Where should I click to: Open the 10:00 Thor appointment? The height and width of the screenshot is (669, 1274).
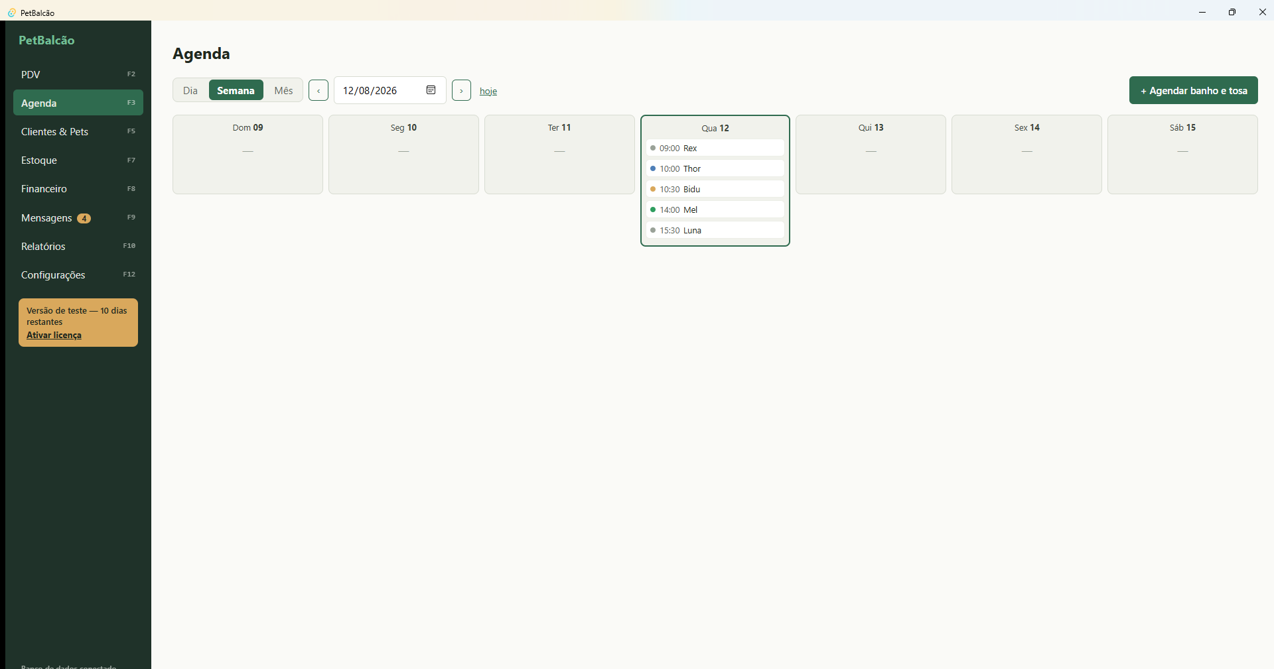[715, 168]
